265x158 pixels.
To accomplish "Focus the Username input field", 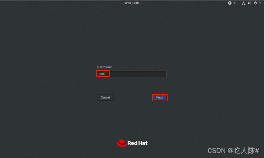I will [132, 74].
